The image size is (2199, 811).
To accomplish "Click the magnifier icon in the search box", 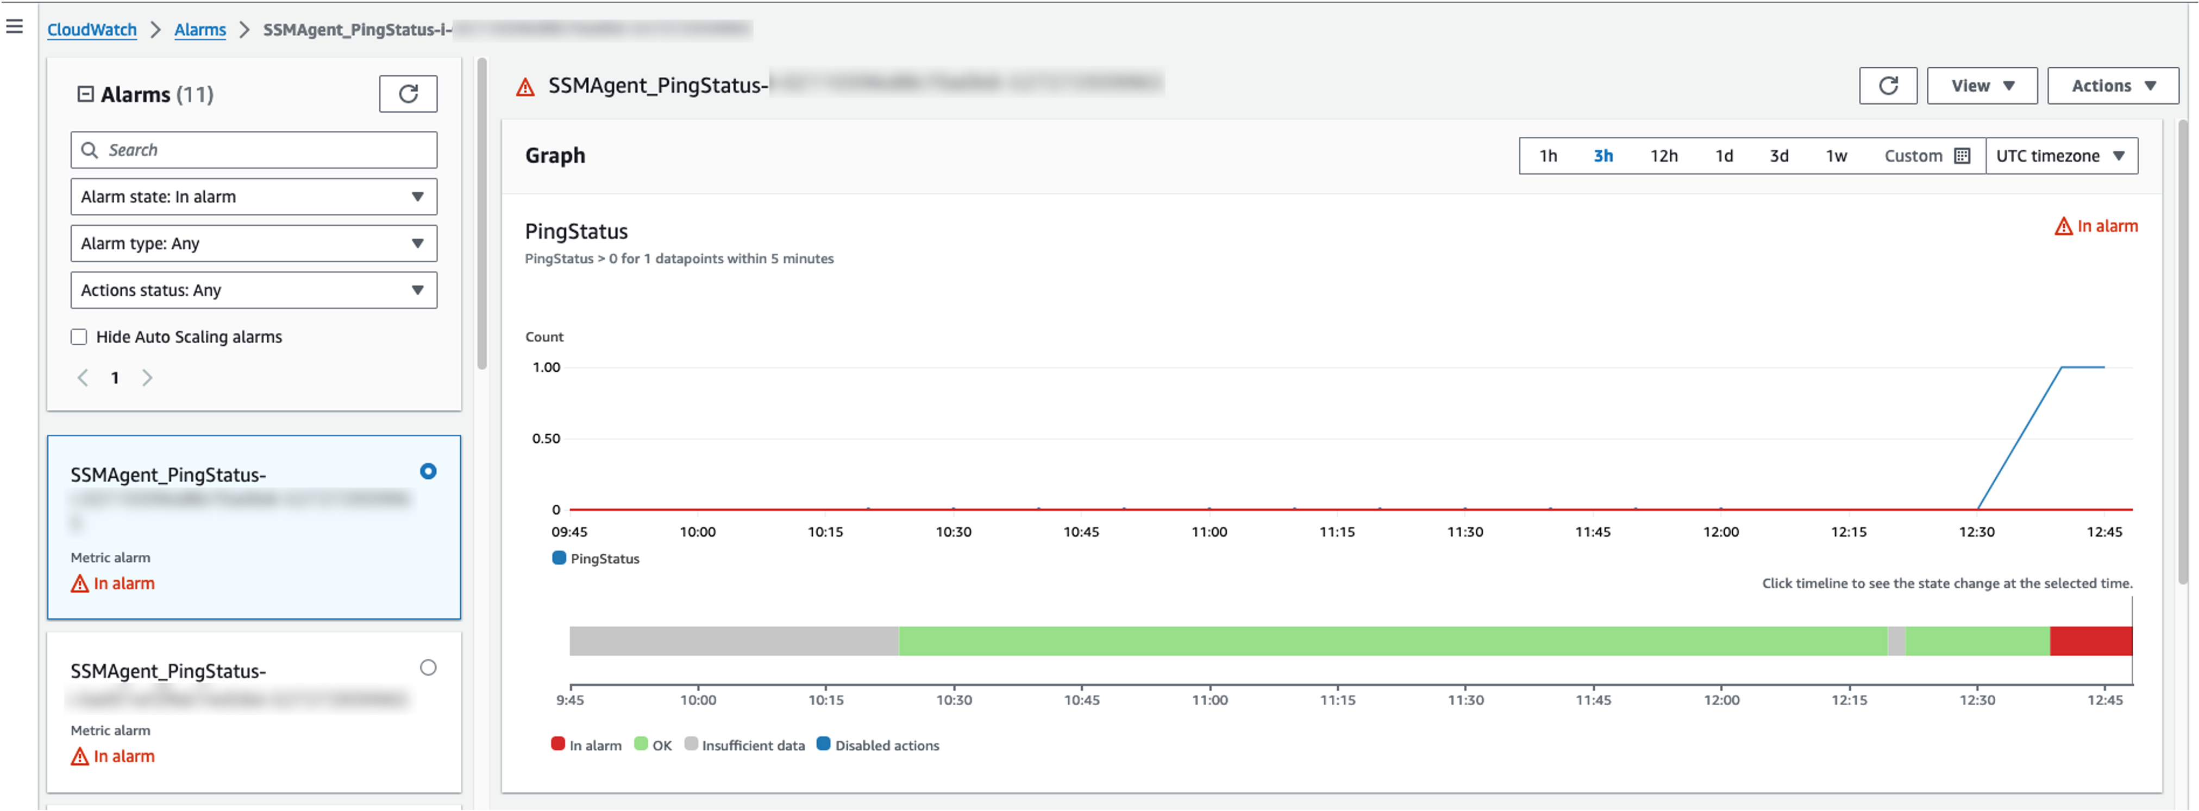I will click(x=90, y=149).
